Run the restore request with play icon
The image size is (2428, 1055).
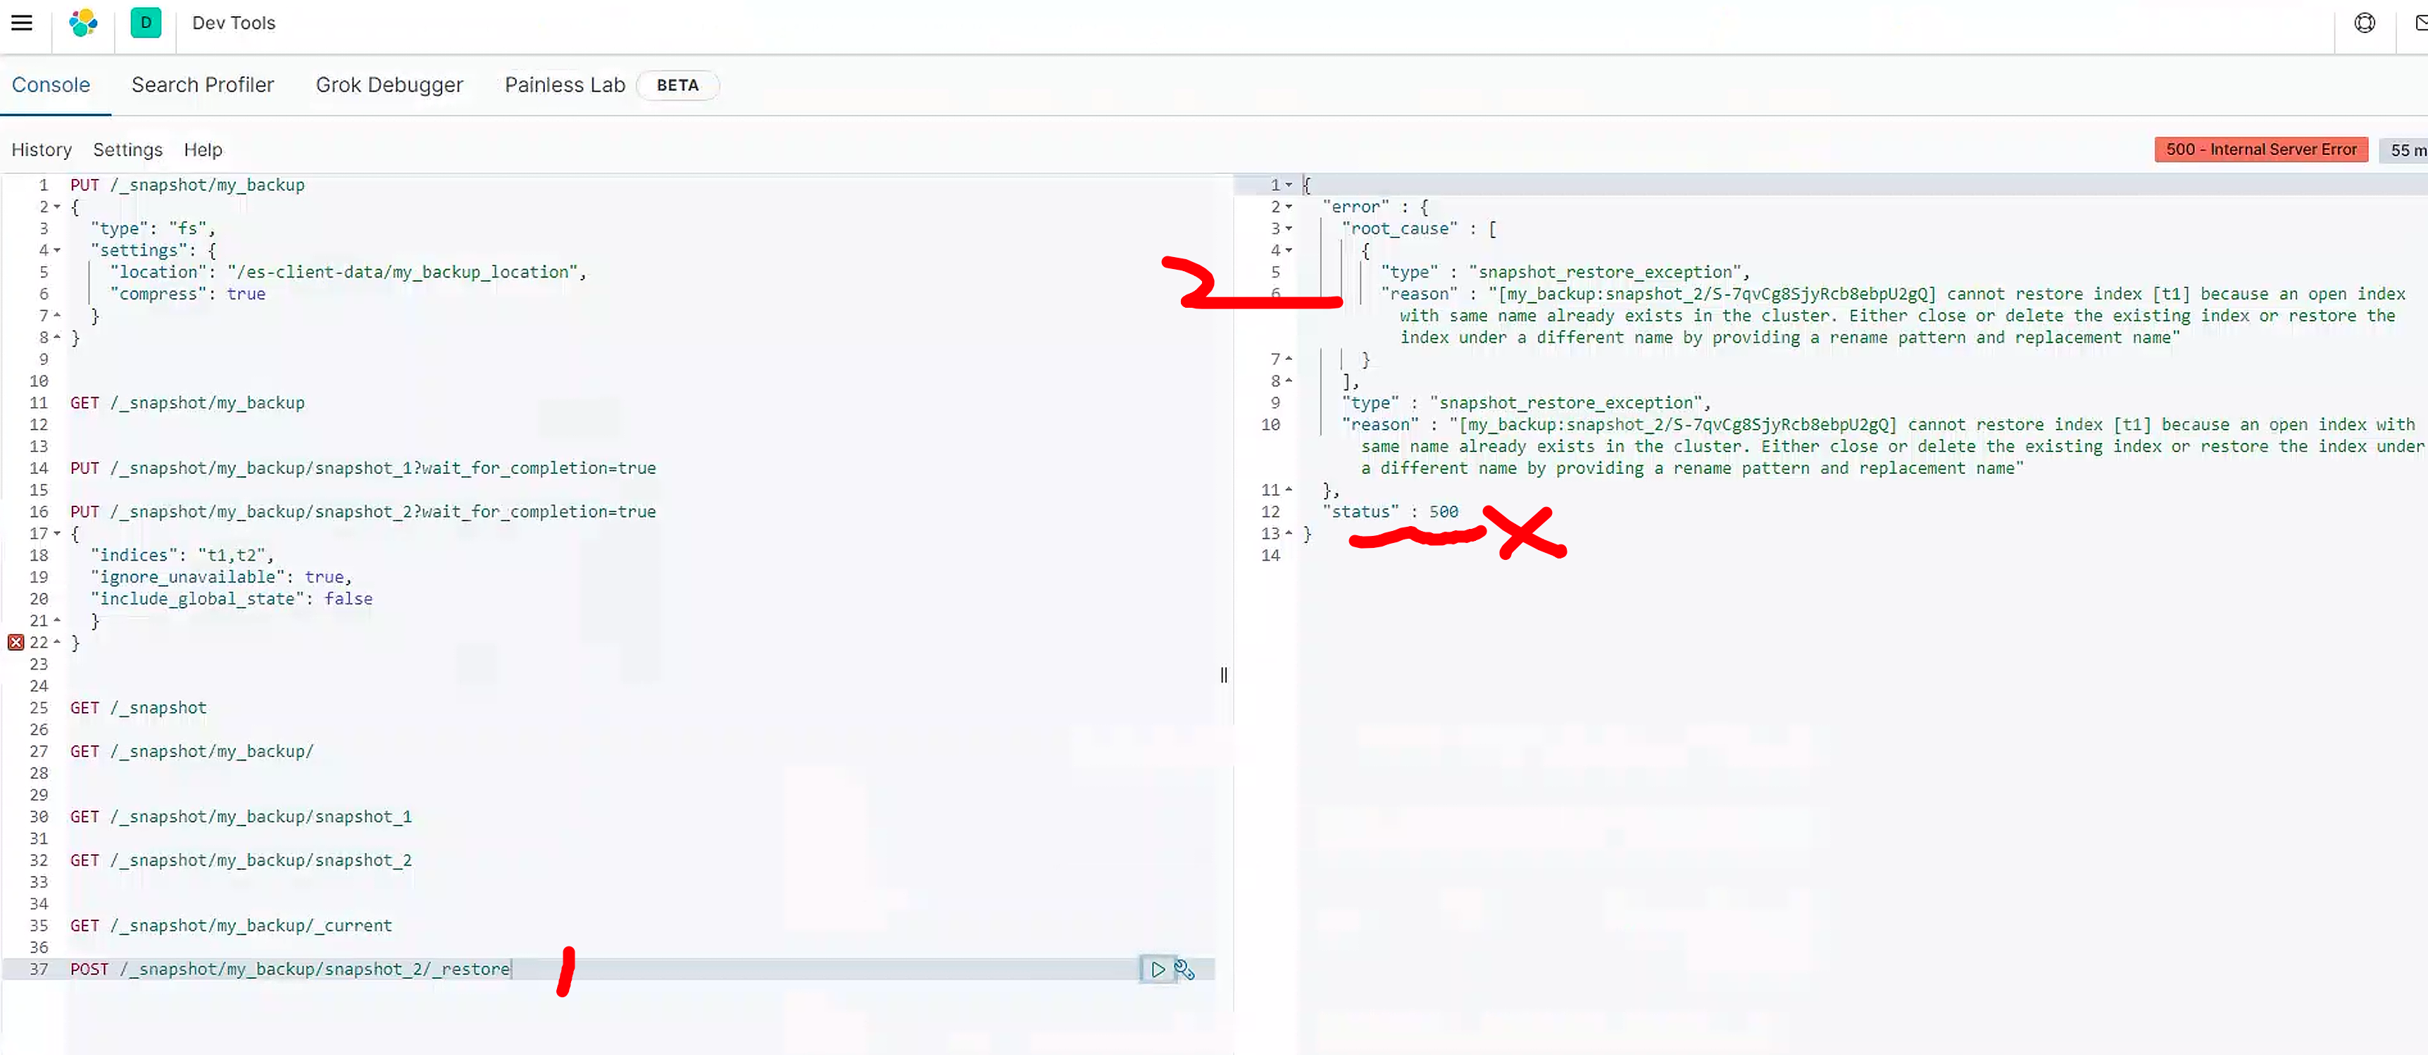pos(1158,969)
